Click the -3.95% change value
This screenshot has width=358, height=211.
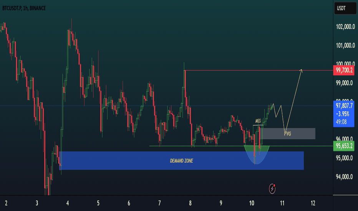click(x=343, y=114)
